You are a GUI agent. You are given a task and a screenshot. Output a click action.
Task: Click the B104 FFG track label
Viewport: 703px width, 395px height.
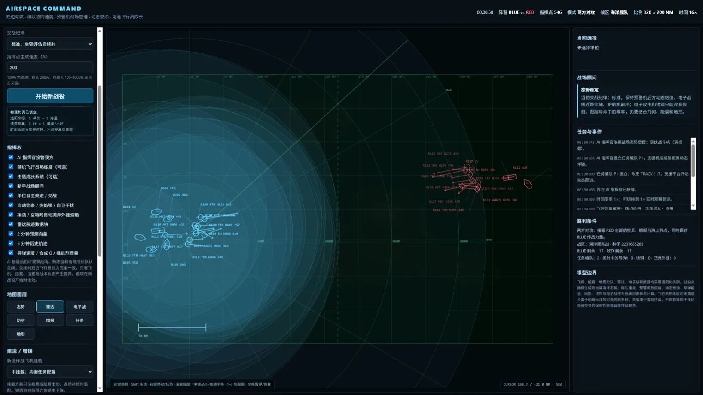click(x=168, y=188)
